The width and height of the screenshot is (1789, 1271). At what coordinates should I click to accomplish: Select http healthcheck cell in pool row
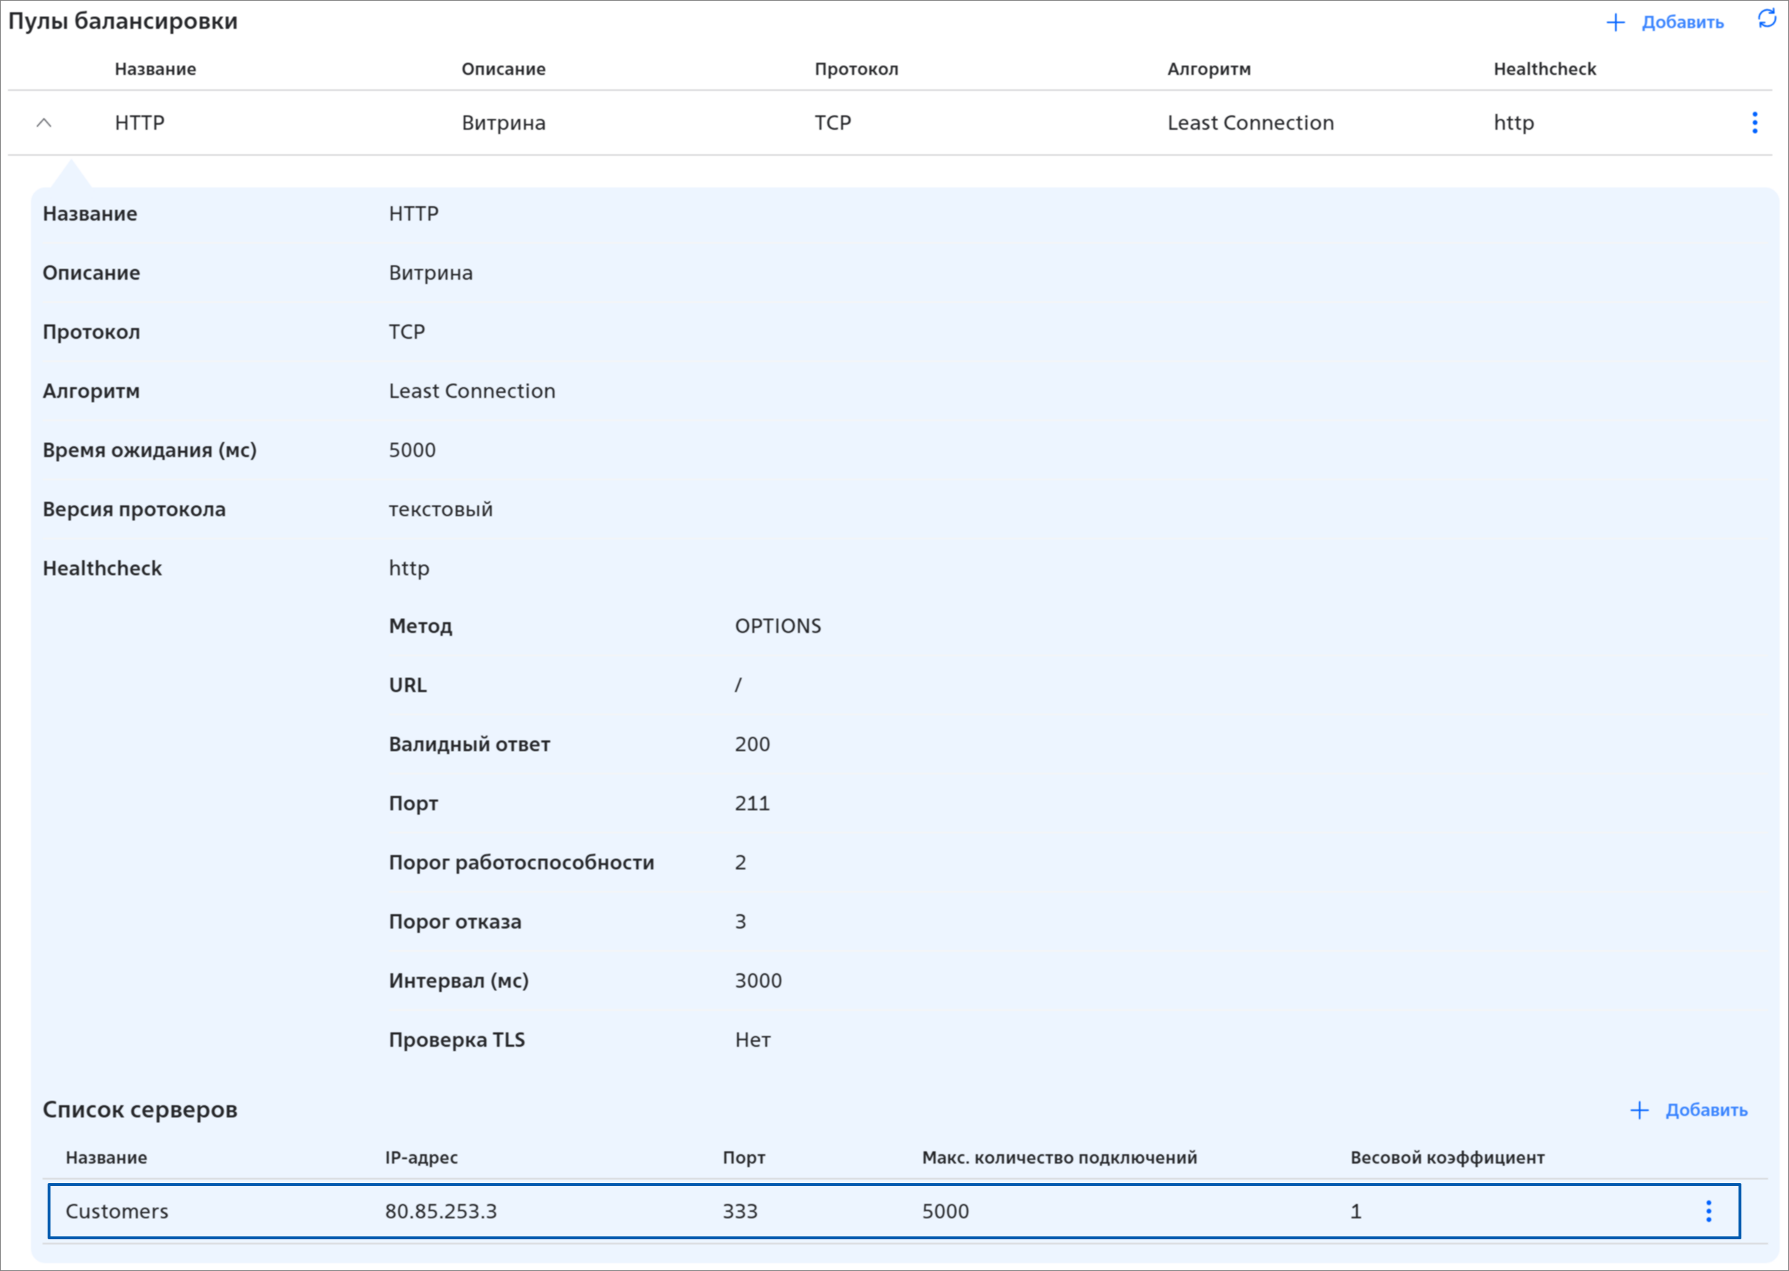(1513, 124)
